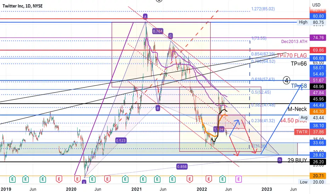The height and width of the screenshot is (194, 330).
Task: Select the 33.66 price axis label
Action: [x=318, y=143]
